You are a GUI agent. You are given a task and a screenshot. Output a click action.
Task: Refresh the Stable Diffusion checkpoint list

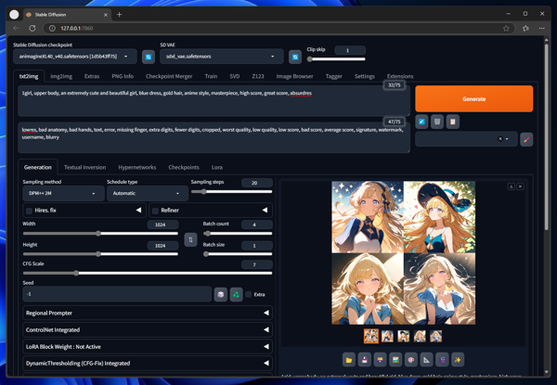click(x=149, y=57)
